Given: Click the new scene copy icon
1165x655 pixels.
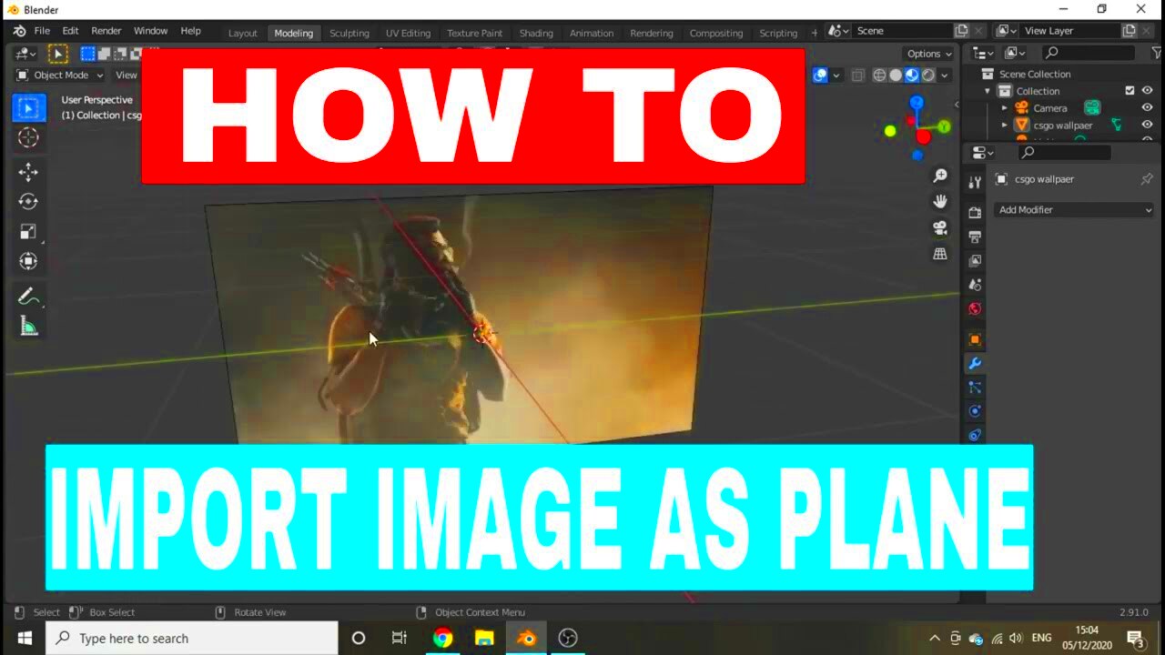Looking at the screenshot, I should [962, 31].
